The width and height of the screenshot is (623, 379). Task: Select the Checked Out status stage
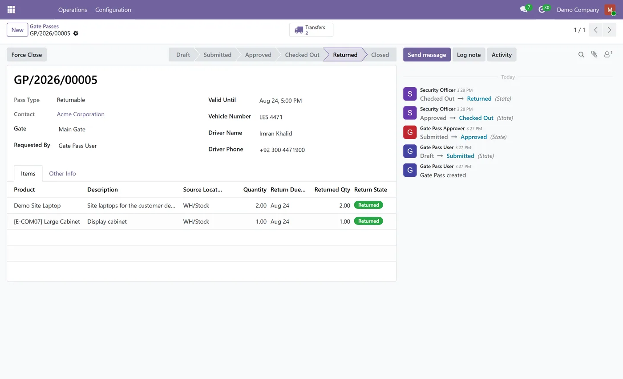(x=302, y=55)
